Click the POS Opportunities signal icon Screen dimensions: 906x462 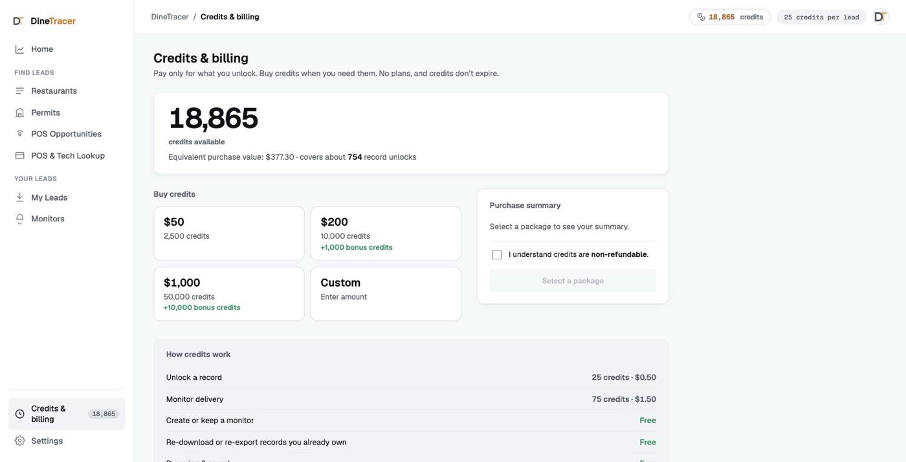19,134
